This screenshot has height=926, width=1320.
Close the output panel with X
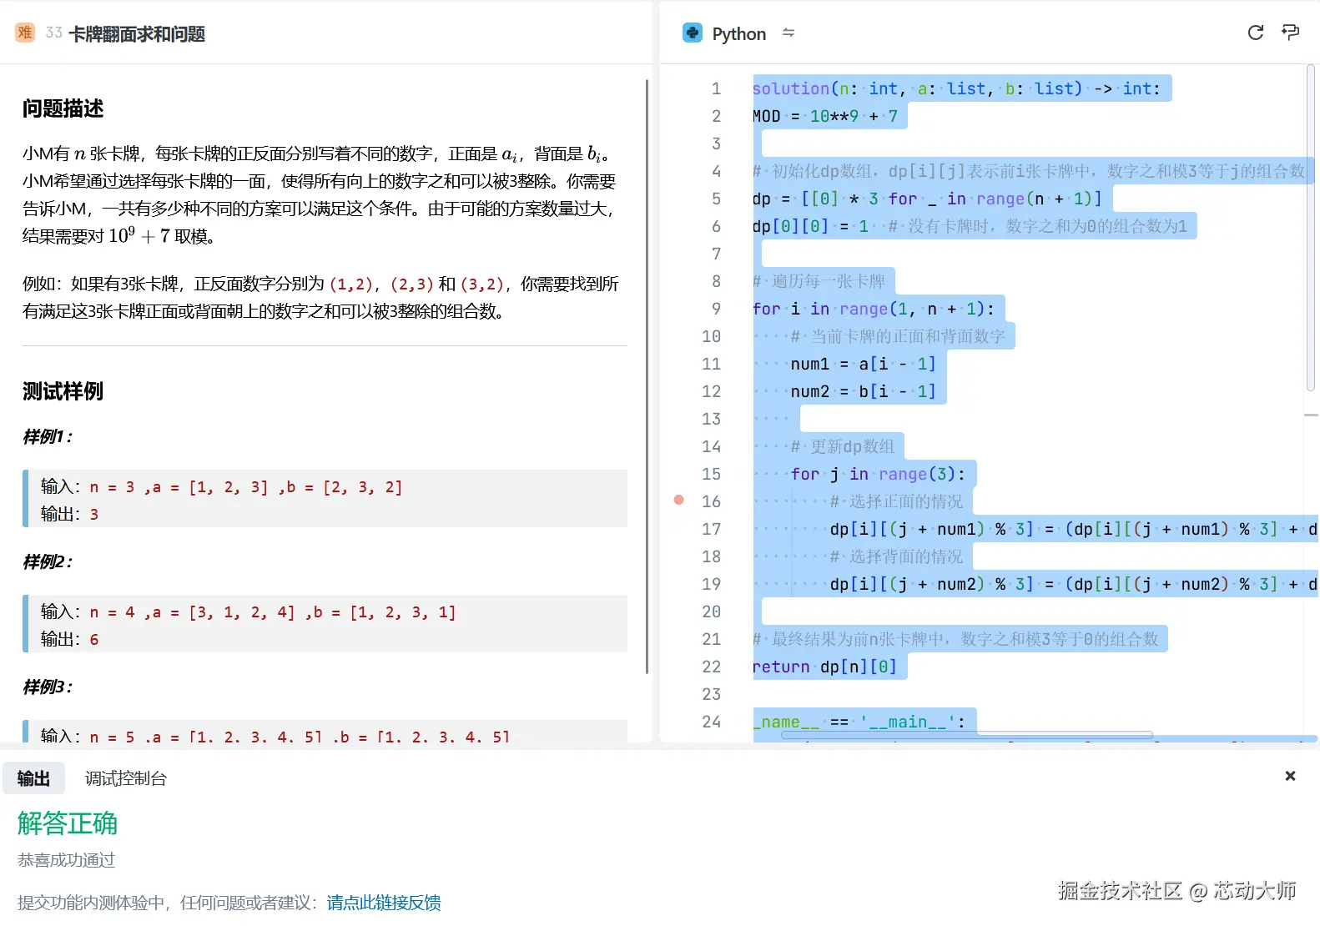(1290, 776)
